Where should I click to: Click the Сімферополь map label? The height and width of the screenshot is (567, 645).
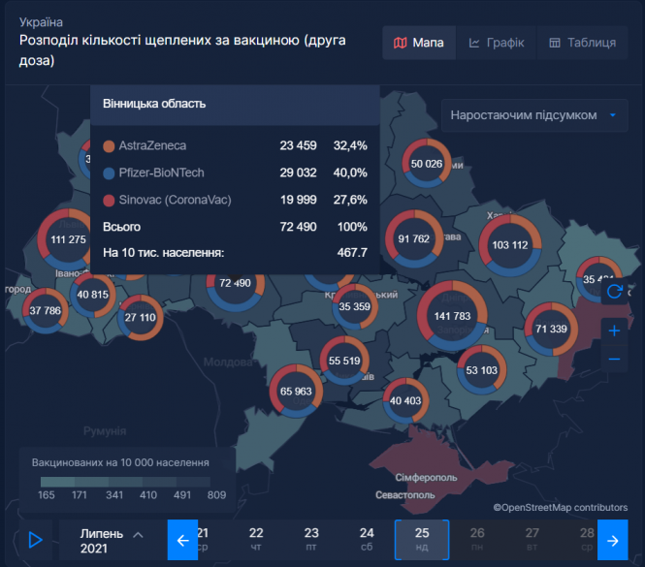[426, 478]
